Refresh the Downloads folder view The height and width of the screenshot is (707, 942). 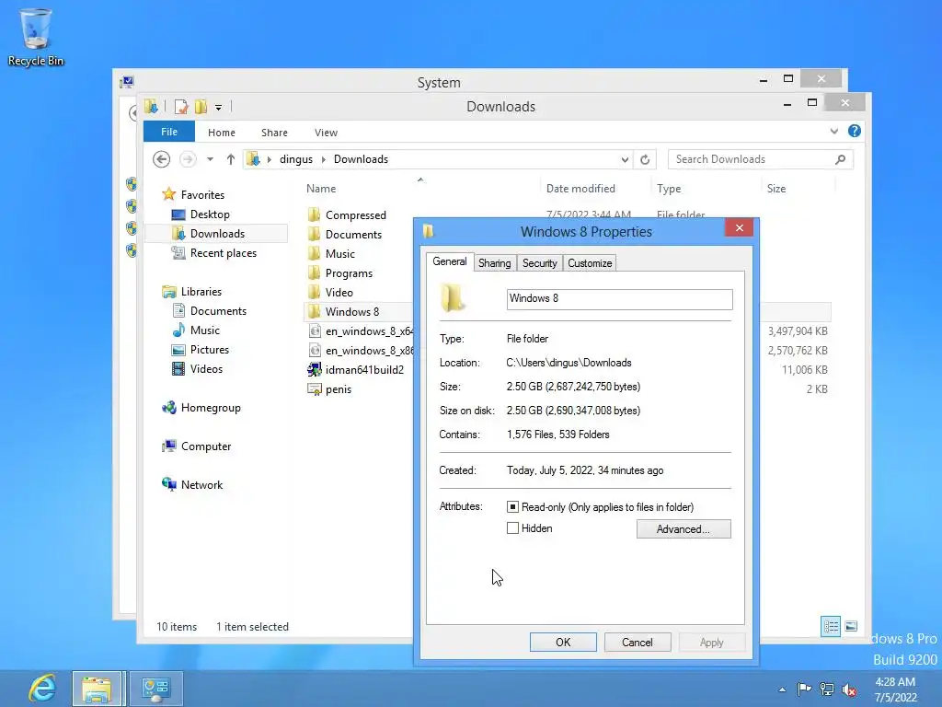tap(645, 159)
